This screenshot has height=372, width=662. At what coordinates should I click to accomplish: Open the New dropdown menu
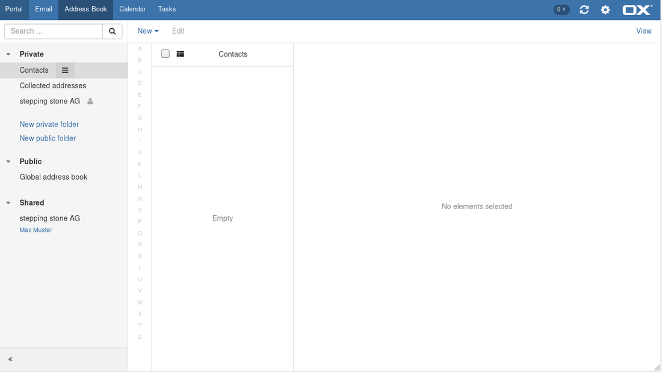click(147, 31)
